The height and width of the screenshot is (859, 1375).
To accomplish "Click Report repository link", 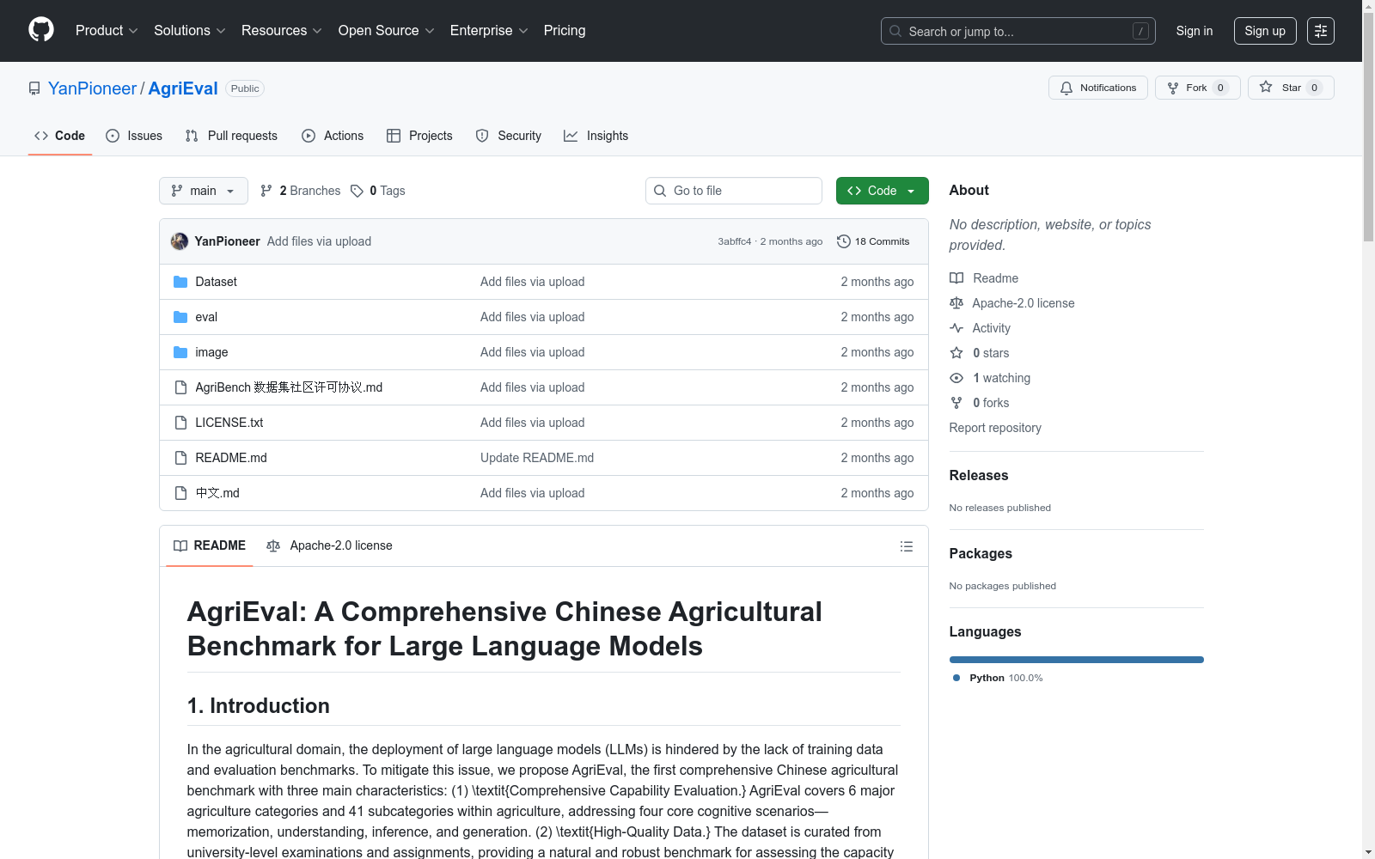I will 995,428.
